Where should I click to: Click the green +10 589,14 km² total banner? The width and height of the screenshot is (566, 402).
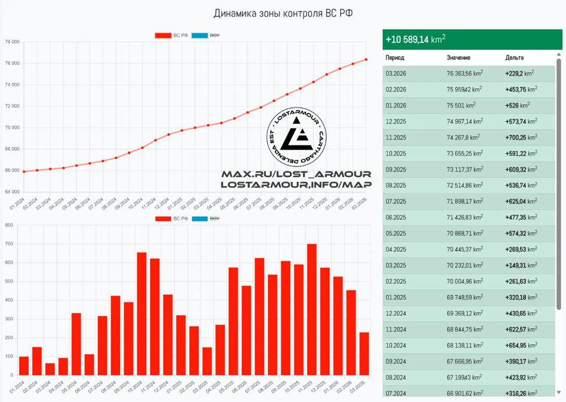tap(472, 40)
